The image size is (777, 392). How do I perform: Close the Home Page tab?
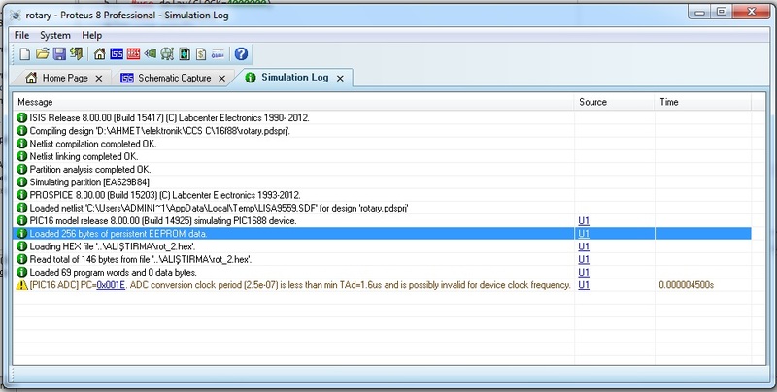(x=99, y=79)
